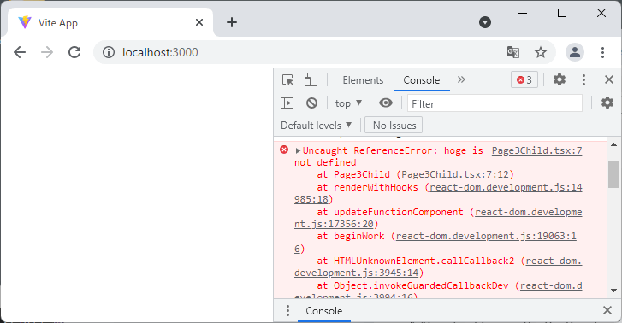Image resolution: width=622 pixels, height=323 pixels.
Task: Toggle device toolbar in DevTools
Action: 311,79
